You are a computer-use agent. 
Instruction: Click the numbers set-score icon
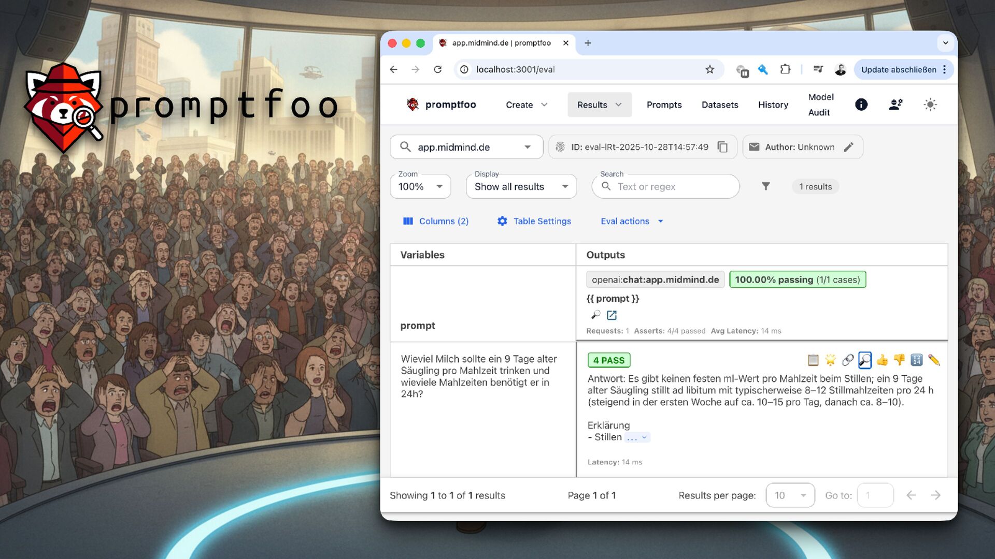click(x=917, y=360)
